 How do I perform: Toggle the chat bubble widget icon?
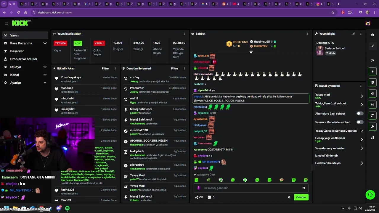pyautogui.click(x=372, y=93)
